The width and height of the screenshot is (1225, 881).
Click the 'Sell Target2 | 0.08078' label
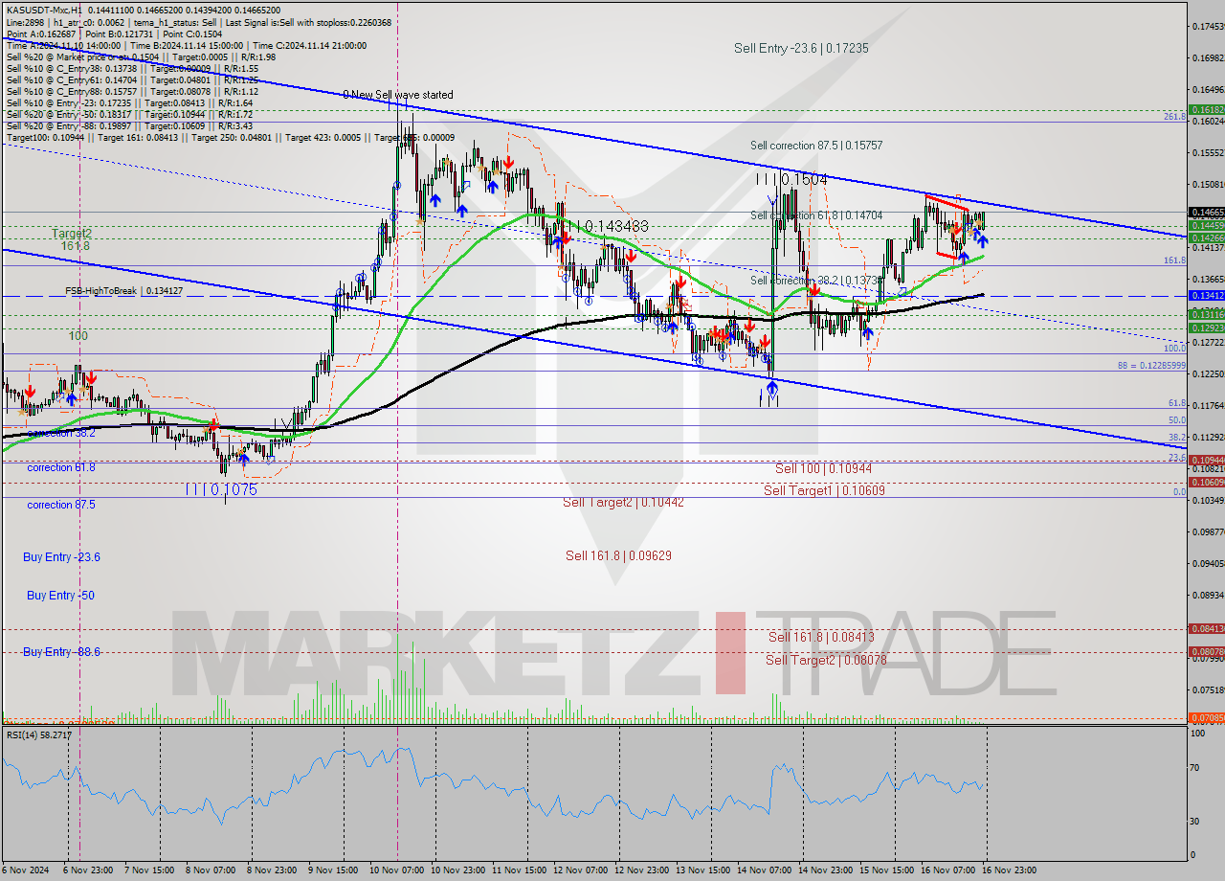(x=826, y=659)
